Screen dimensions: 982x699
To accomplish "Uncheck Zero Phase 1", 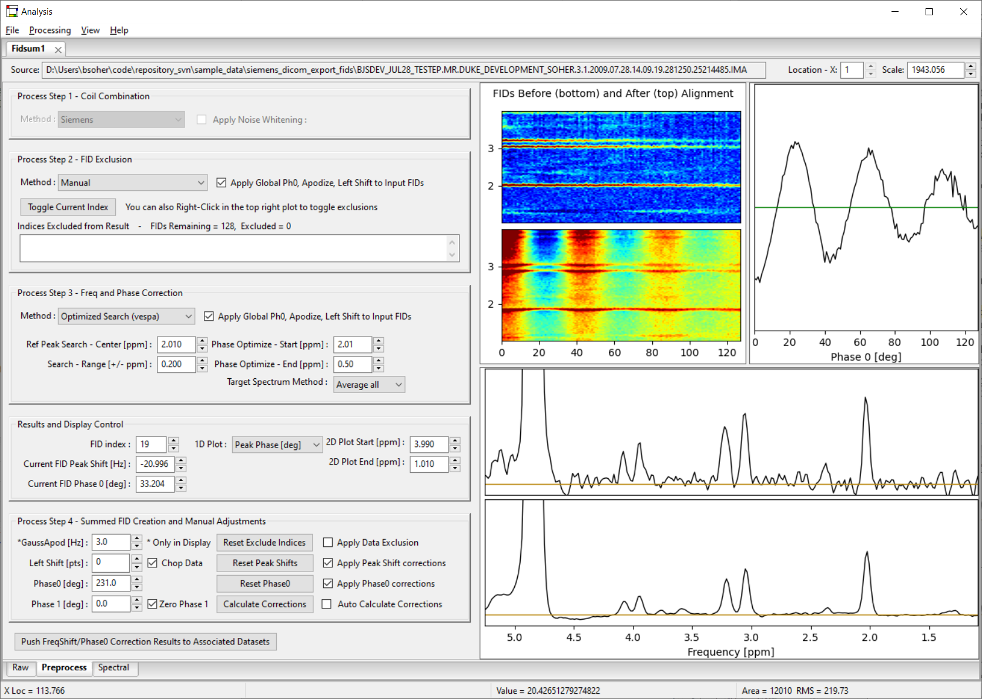I will click(153, 604).
